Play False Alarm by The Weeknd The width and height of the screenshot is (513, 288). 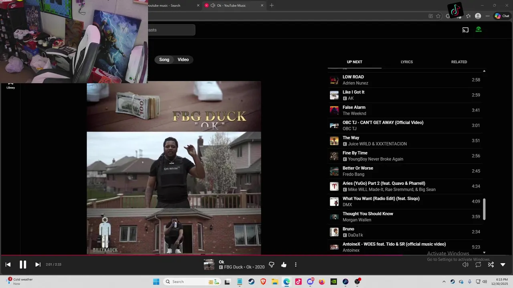point(405,110)
